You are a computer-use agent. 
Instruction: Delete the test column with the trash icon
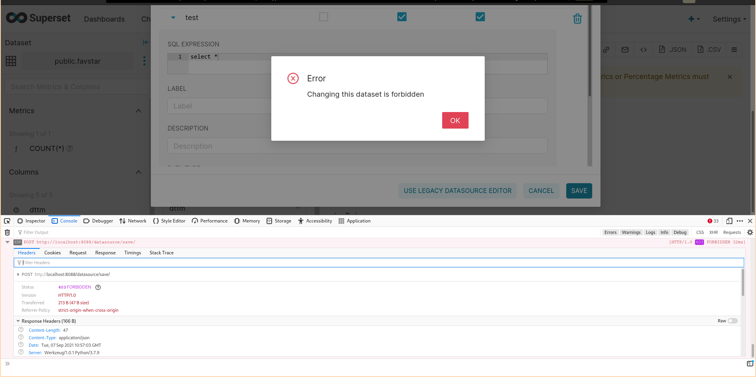(x=577, y=18)
